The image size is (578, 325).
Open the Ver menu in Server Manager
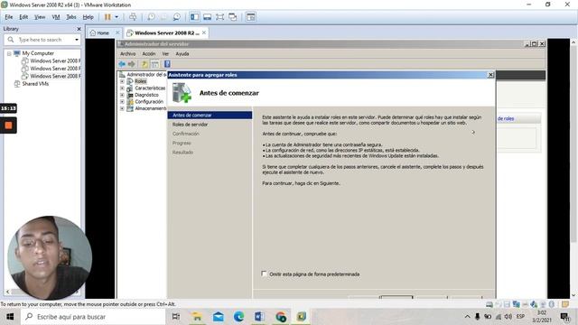[x=165, y=54]
